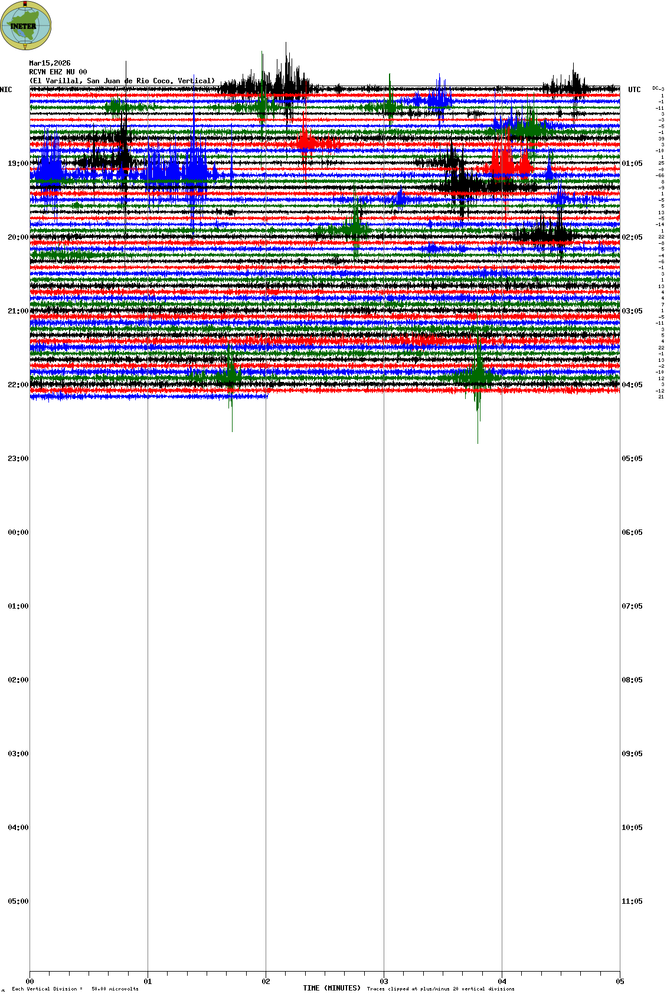Click the Traces clipped footnote text
The height and width of the screenshot is (997, 667).
tap(440, 989)
